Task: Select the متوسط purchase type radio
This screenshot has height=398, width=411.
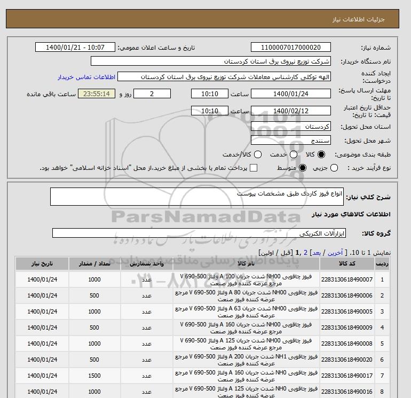Action: coord(303,168)
